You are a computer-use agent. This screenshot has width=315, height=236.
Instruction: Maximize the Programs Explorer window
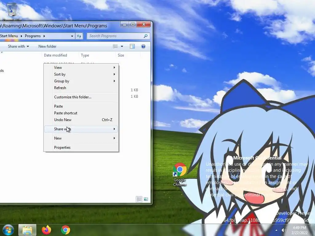coord(133,25)
